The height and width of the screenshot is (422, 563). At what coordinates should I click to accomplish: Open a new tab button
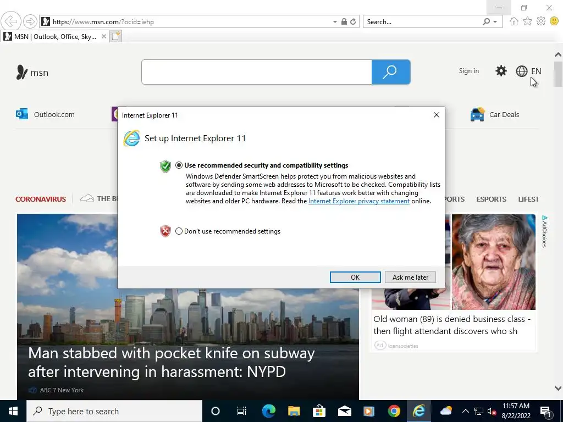coord(116,36)
